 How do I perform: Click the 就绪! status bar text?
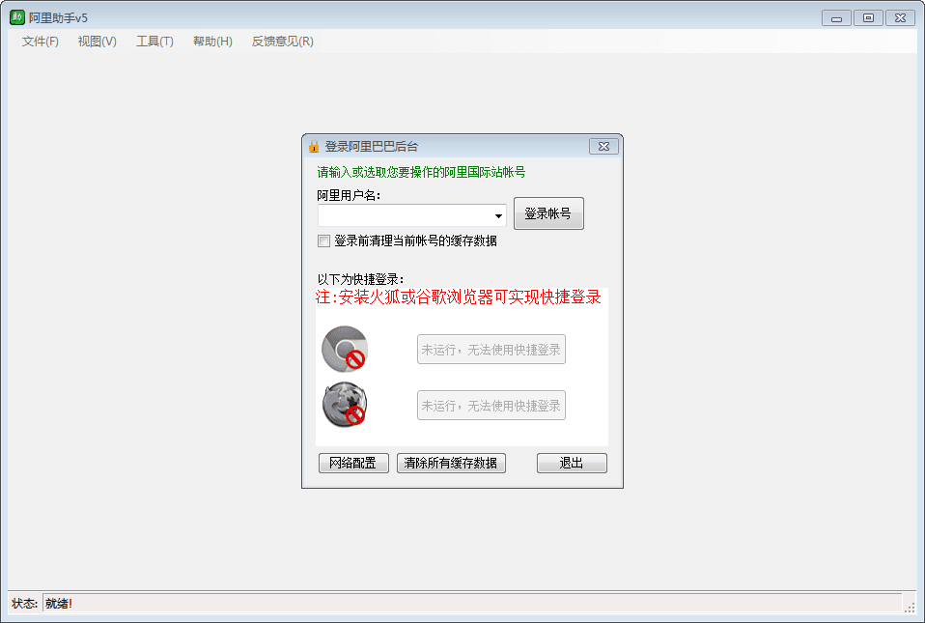point(59,604)
